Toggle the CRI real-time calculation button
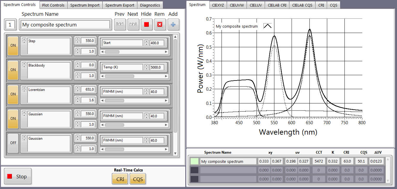This screenshot has height=189, width=397. 120,179
